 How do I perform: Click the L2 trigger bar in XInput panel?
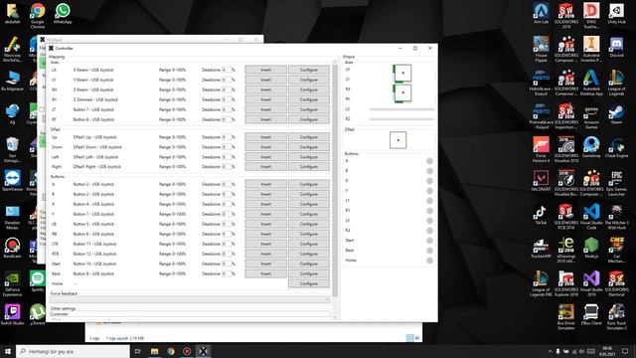pyautogui.click(x=401, y=109)
